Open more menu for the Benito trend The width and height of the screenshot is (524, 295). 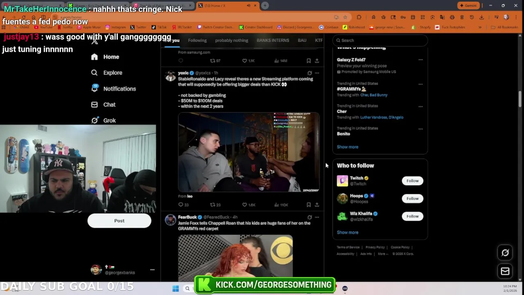pyautogui.click(x=420, y=129)
